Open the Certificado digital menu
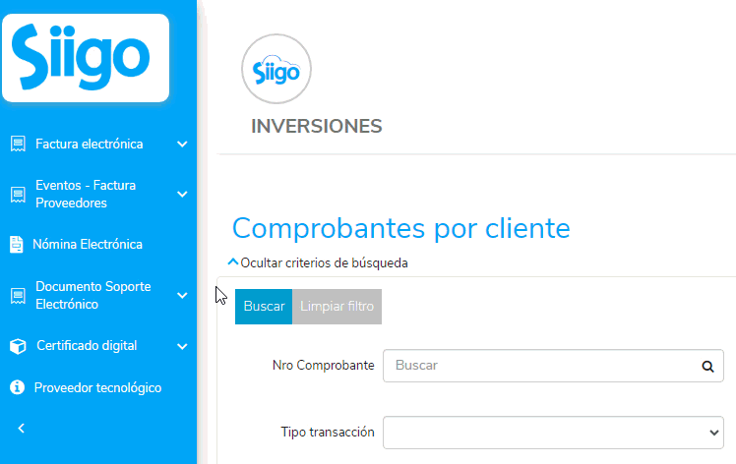The image size is (736, 464). 87,346
